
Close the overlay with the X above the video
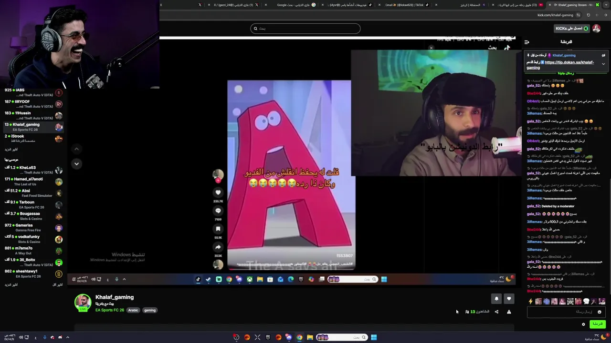point(431,48)
